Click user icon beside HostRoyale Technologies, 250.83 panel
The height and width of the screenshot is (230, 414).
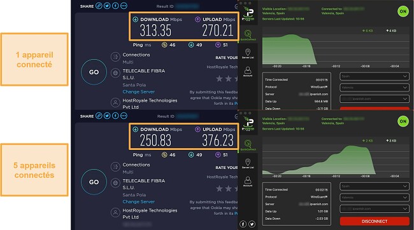point(115,212)
